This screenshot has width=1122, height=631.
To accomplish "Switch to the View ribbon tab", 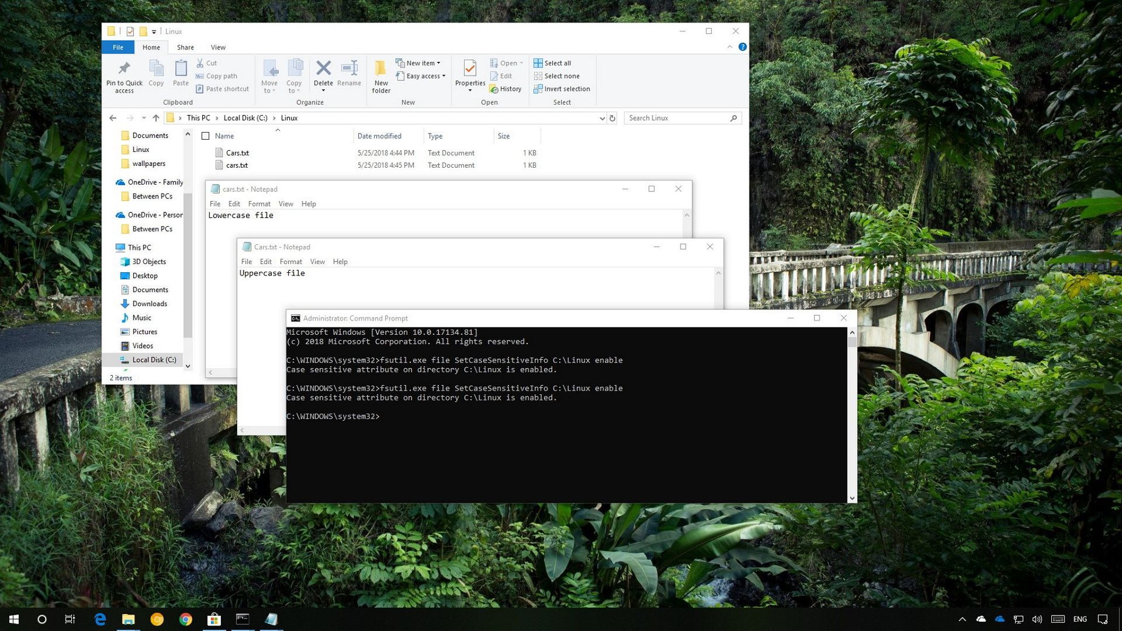I will 218,47.
